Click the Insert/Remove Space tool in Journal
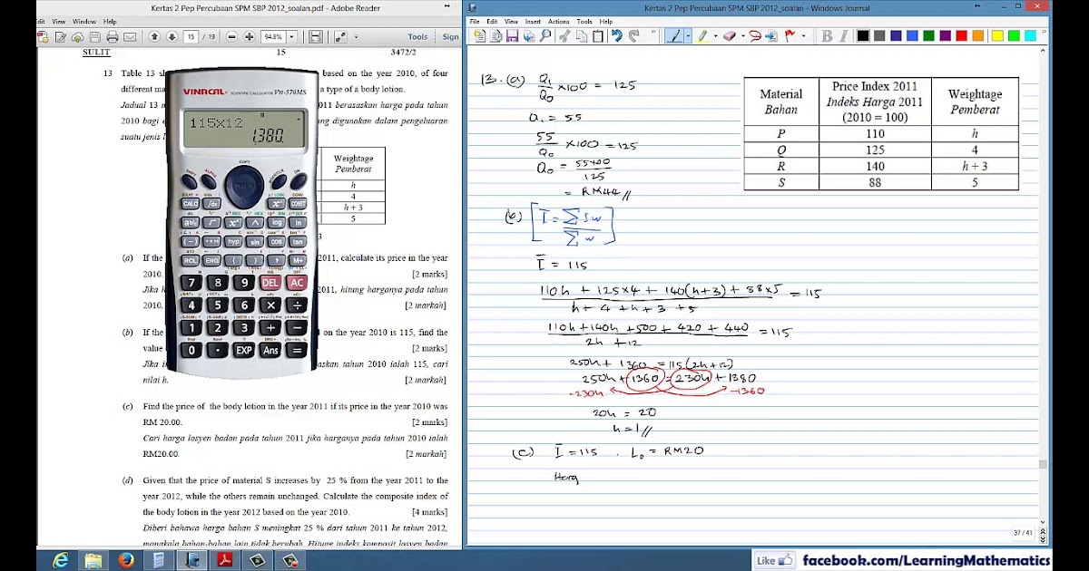Screen dimensions: 1089x571 tap(770, 36)
